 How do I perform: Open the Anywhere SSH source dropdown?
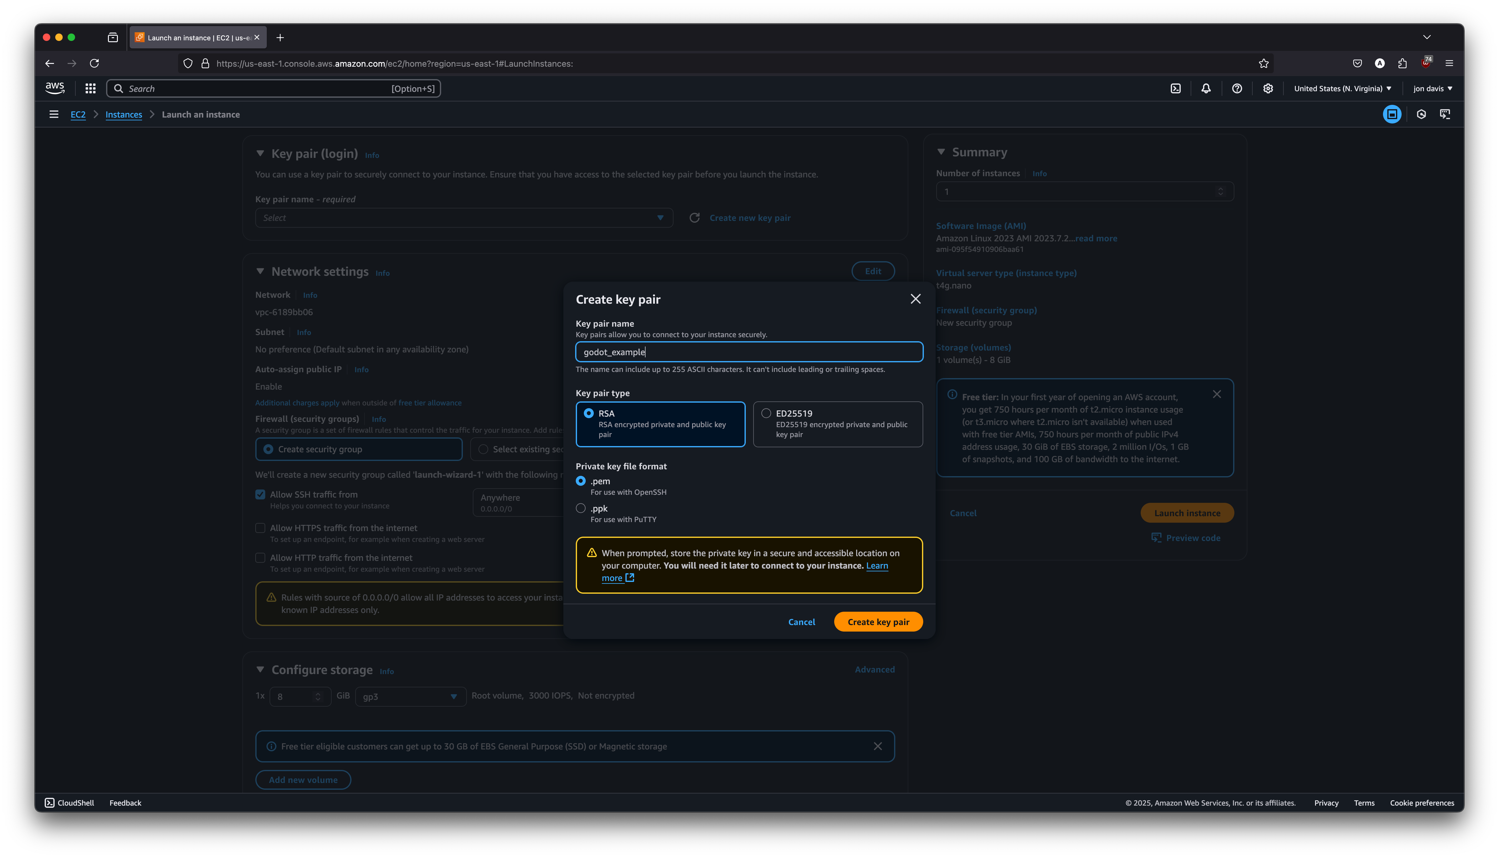point(517,503)
